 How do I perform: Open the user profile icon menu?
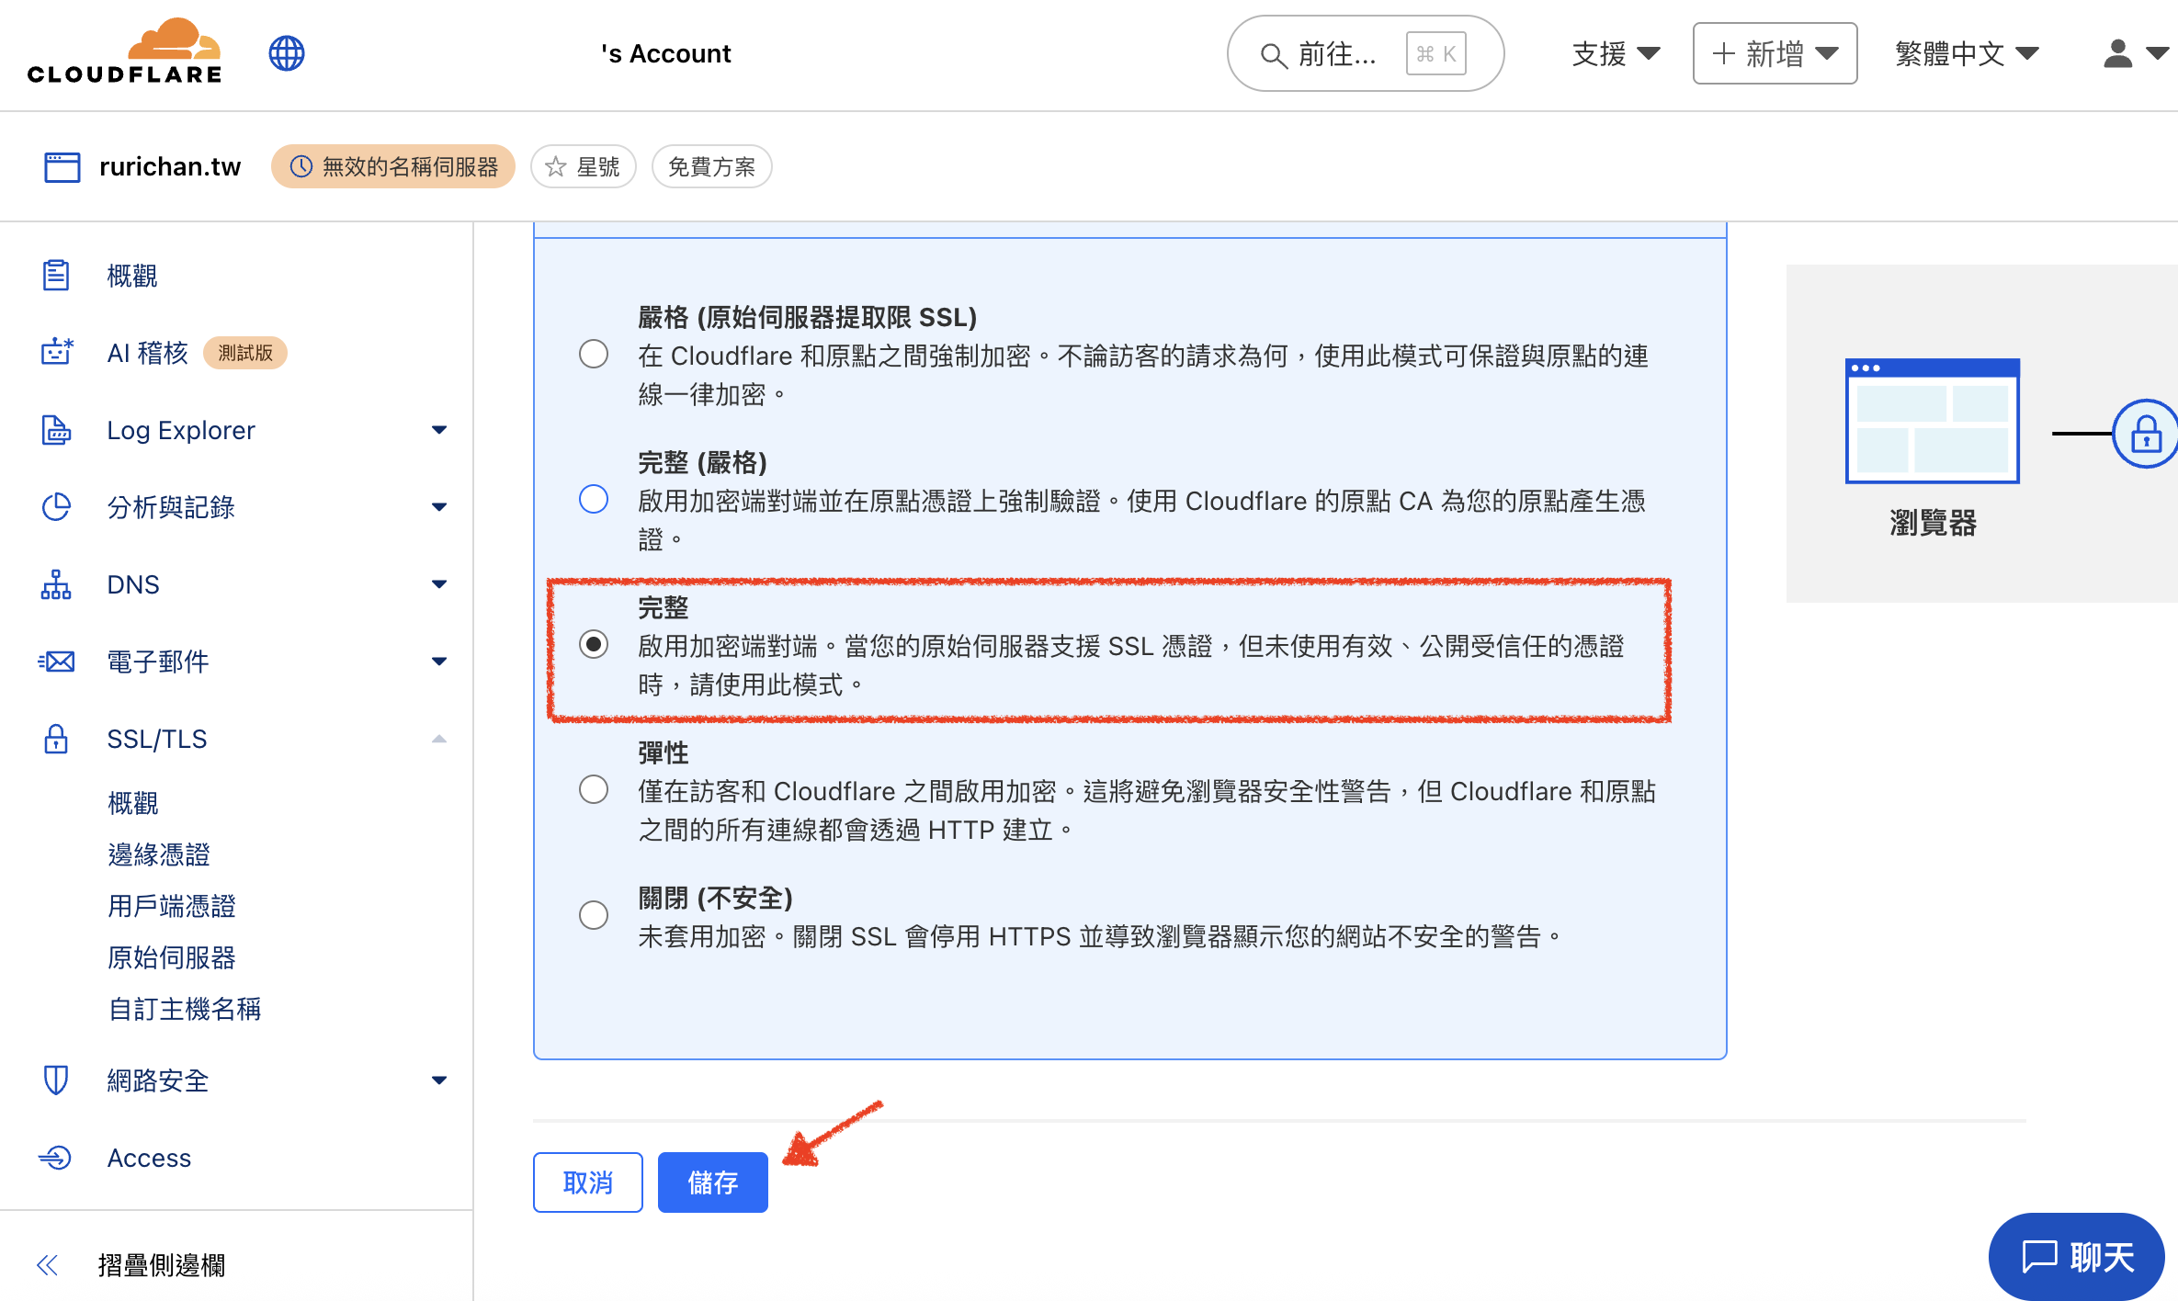(x=2135, y=53)
